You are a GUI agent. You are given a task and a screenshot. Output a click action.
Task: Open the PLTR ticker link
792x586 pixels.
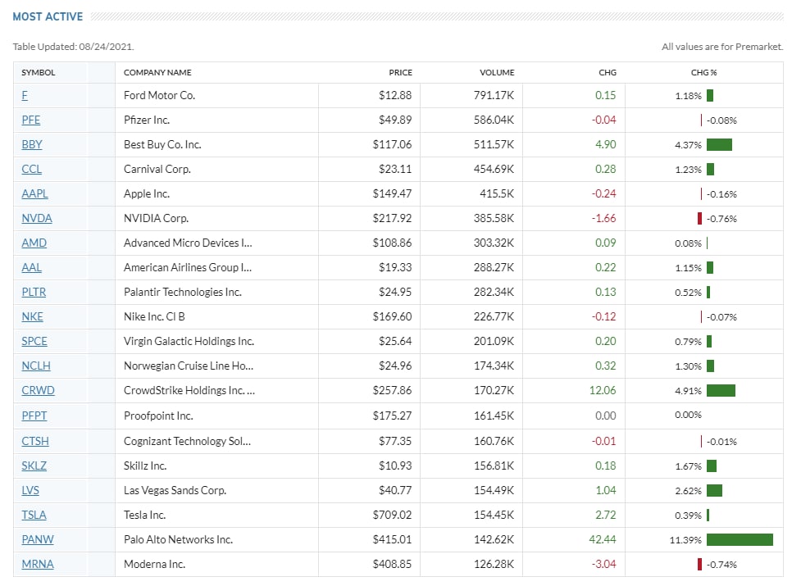coord(34,293)
